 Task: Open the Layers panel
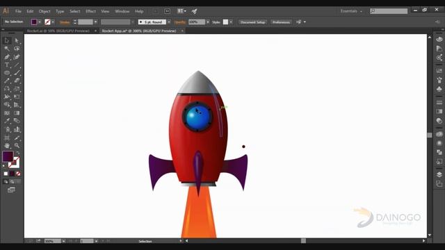coord(439,174)
